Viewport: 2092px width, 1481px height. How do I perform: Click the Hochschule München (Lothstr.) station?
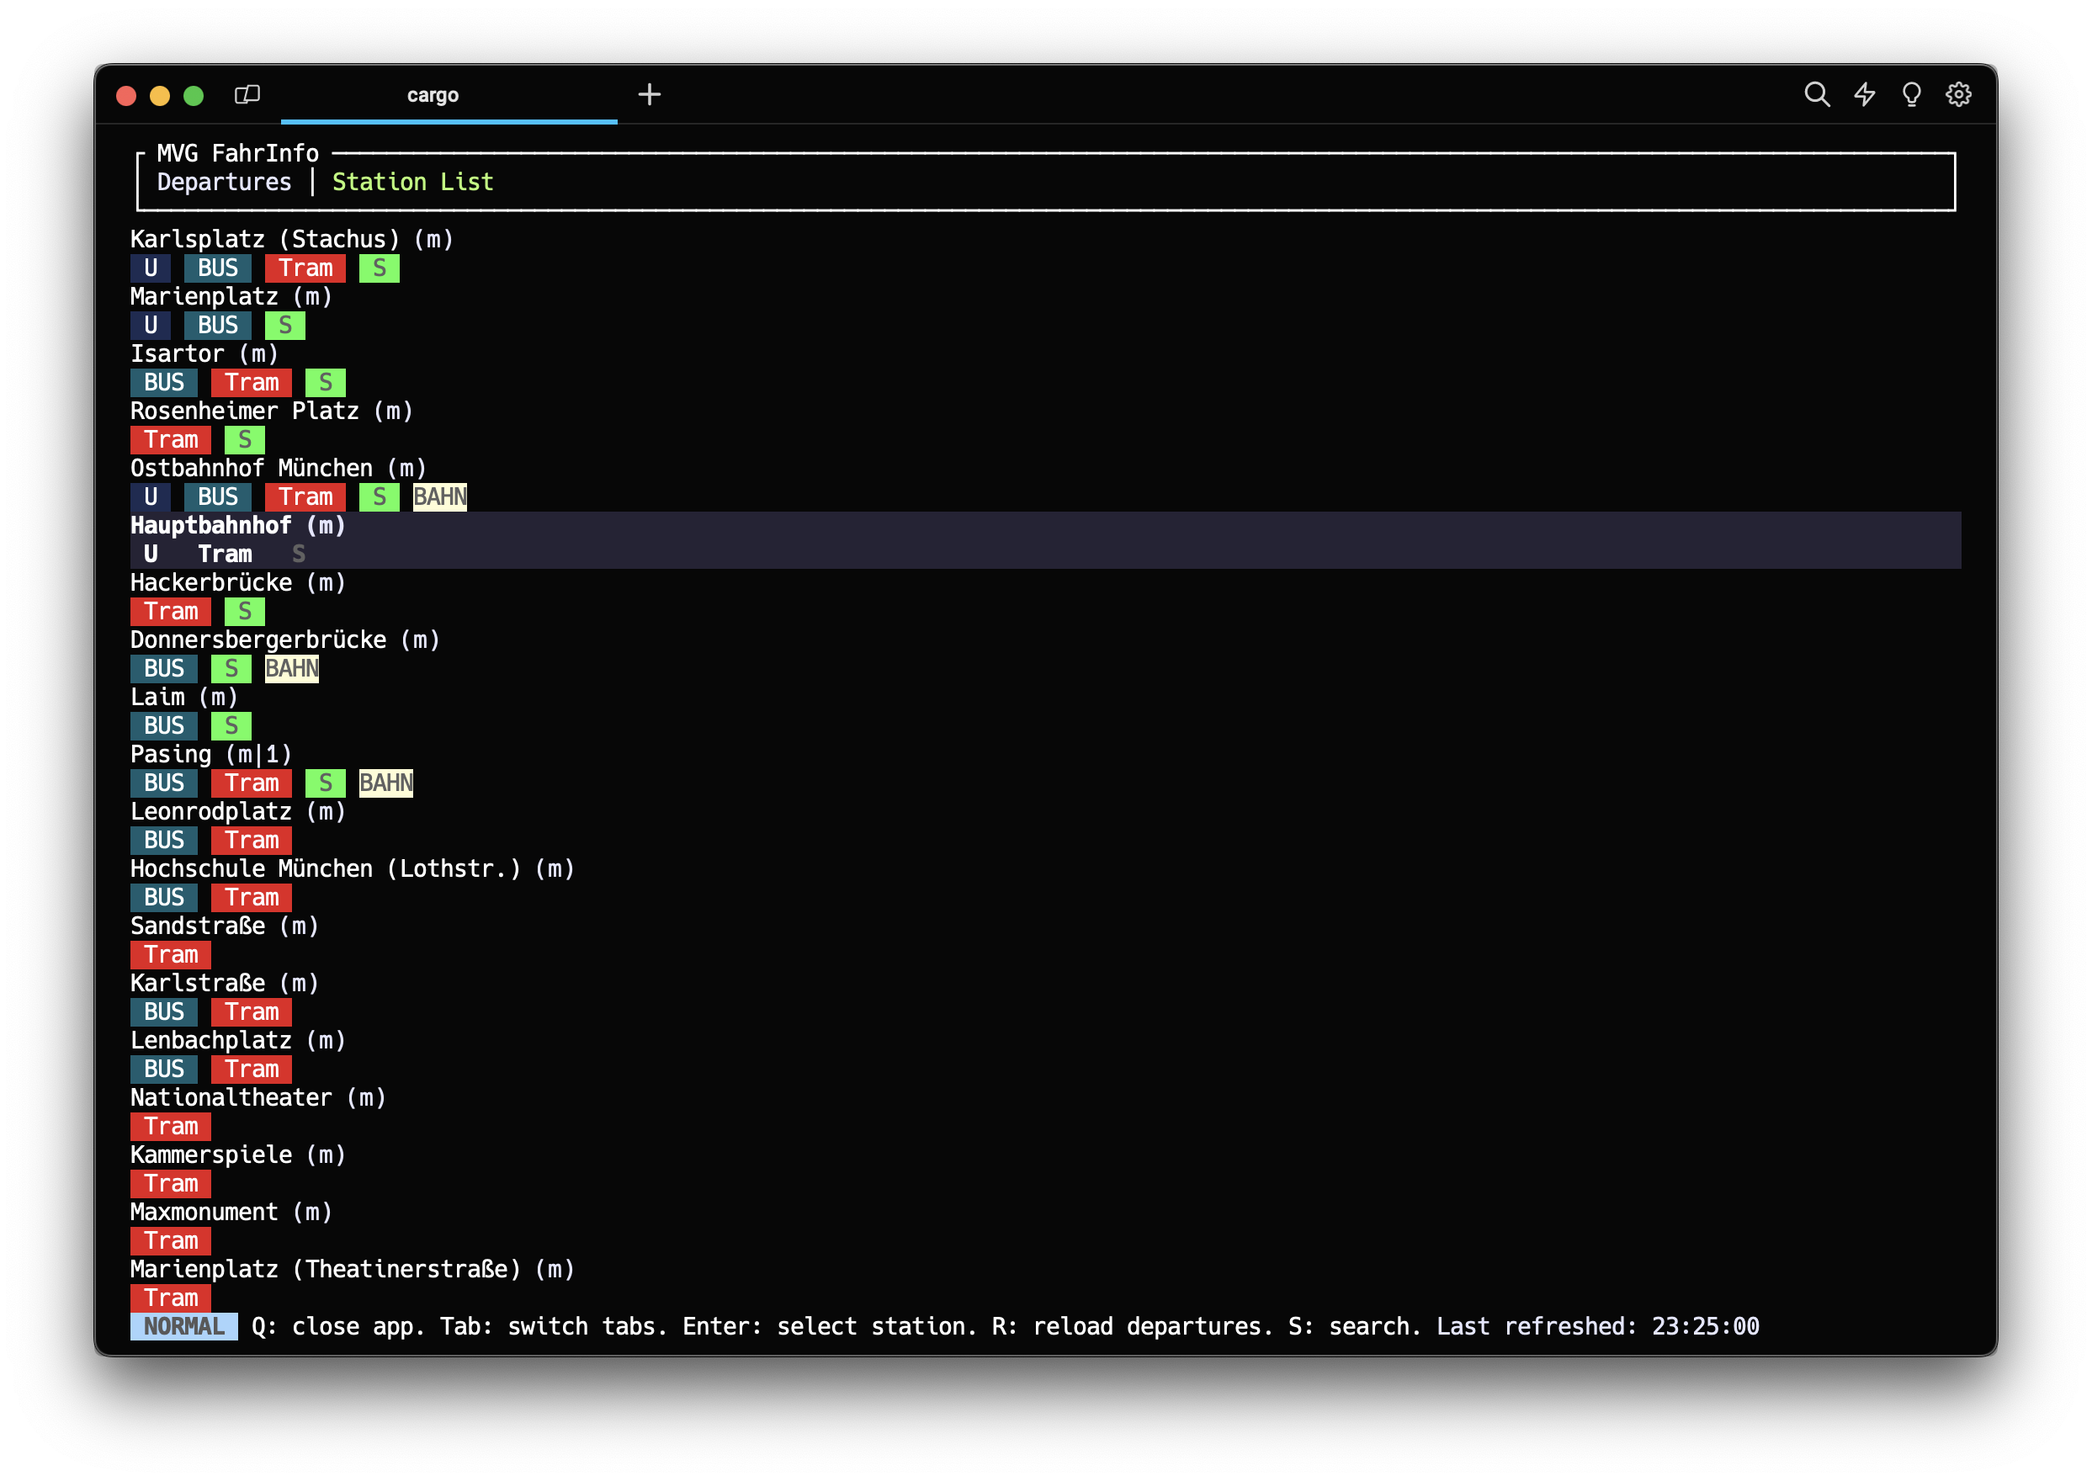click(352, 869)
